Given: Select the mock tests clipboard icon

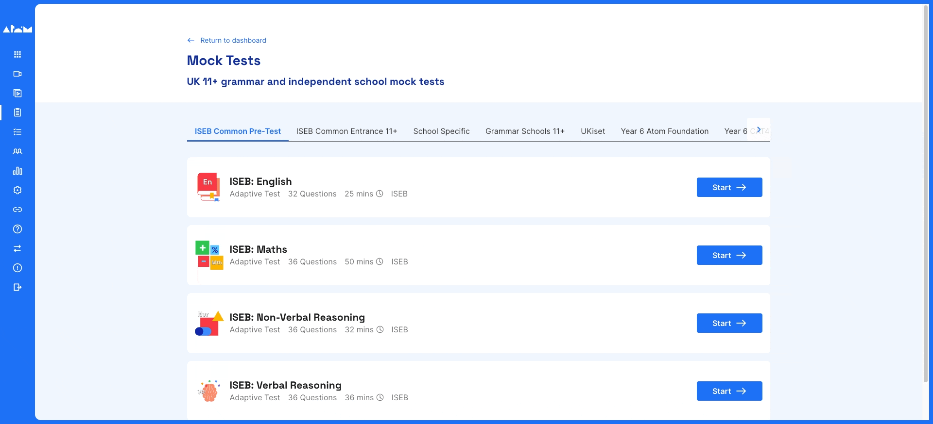Looking at the screenshot, I should [x=17, y=113].
